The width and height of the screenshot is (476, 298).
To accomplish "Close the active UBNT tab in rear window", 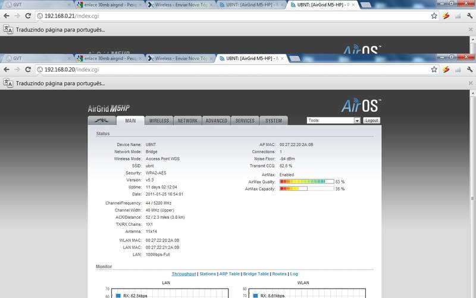I will point(353,5).
